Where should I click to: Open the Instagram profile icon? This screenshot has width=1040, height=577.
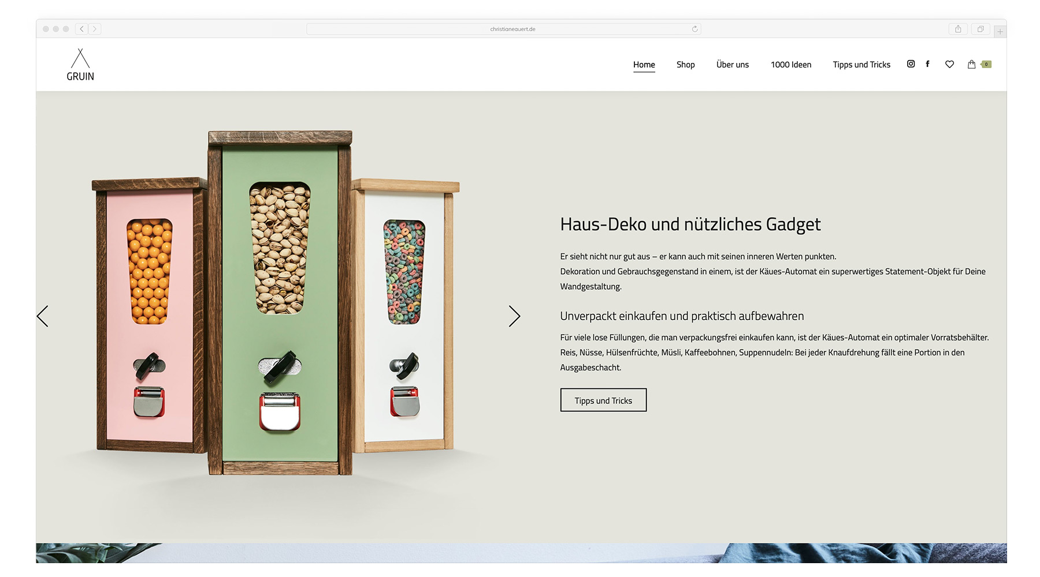click(911, 64)
